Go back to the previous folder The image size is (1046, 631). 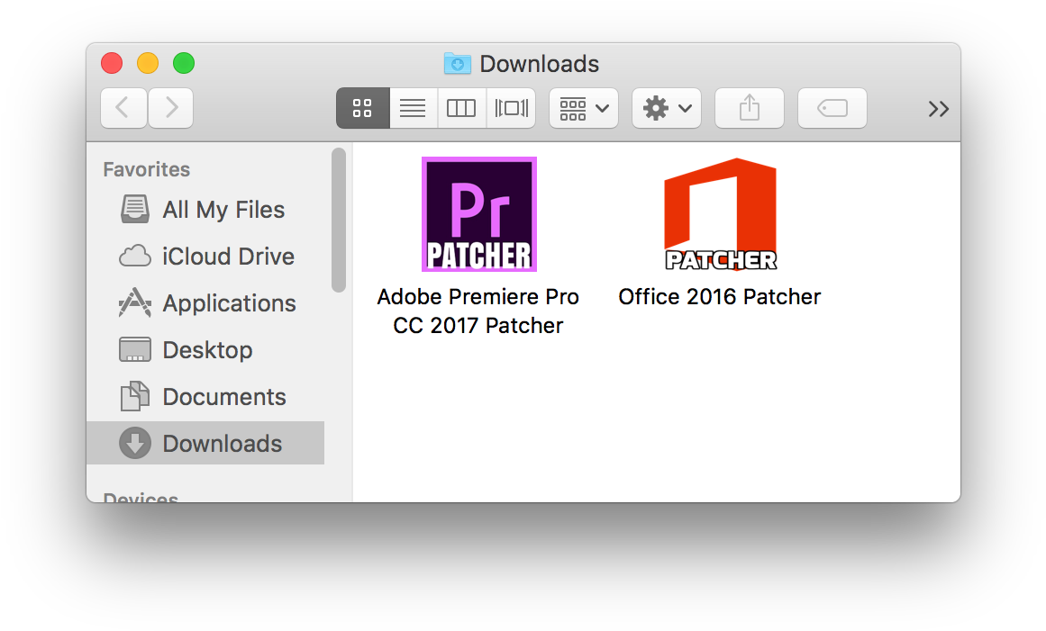pyautogui.click(x=123, y=109)
